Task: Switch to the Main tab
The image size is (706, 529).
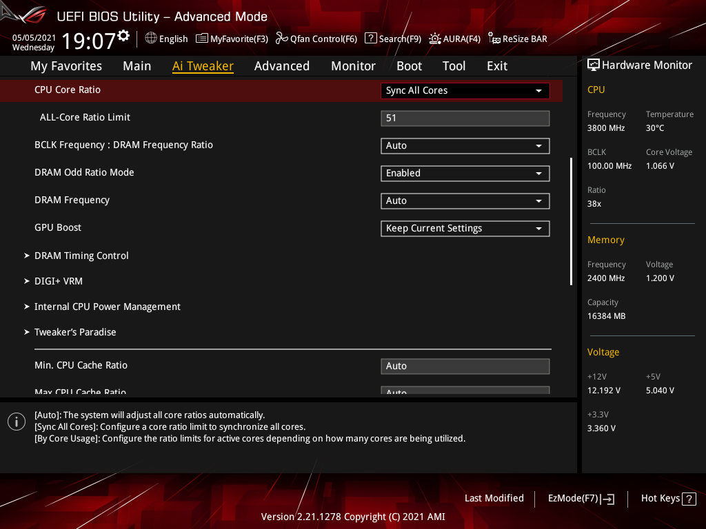Action: coord(137,66)
